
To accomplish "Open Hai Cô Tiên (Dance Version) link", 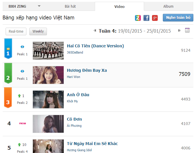I will [x=95, y=46].
